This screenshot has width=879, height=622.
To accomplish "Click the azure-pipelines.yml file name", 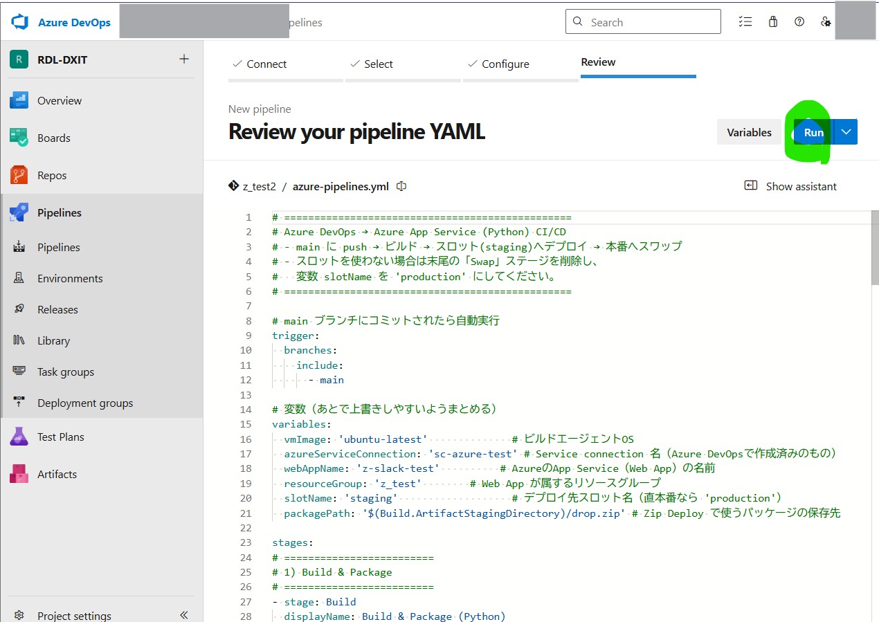I will tap(341, 186).
